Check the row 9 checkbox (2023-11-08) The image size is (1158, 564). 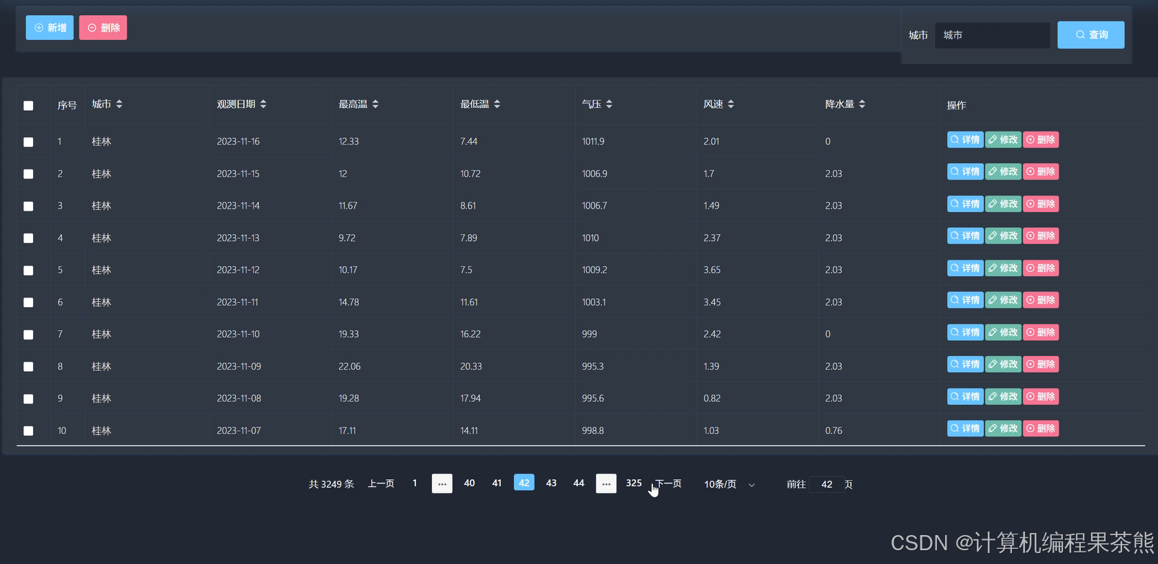pos(28,399)
